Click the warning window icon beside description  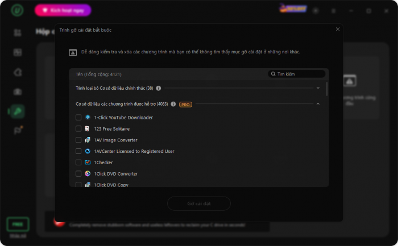point(73,52)
